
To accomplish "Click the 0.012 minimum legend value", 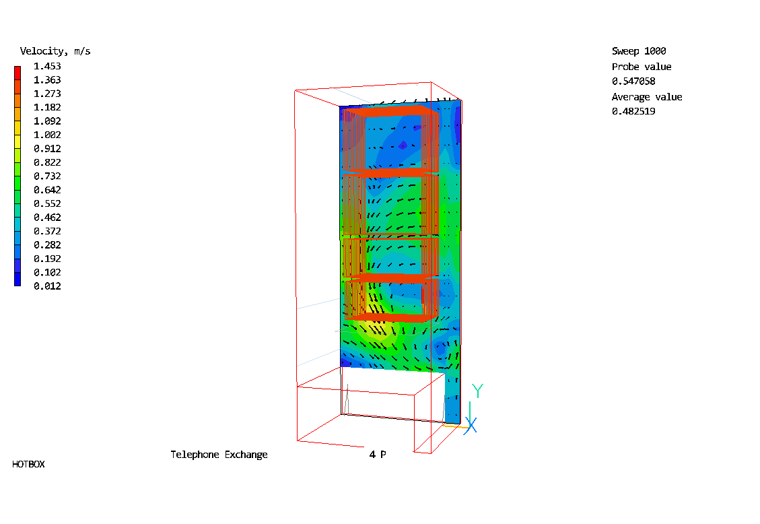I will click(x=47, y=286).
